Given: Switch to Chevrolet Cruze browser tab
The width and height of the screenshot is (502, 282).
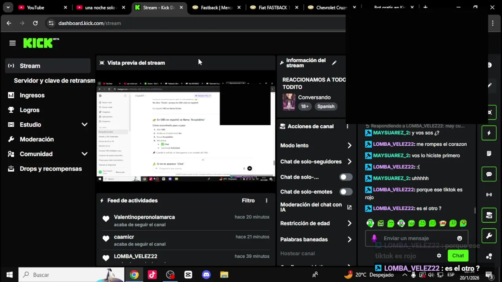Looking at the screenshot, I should click(332, 7).
